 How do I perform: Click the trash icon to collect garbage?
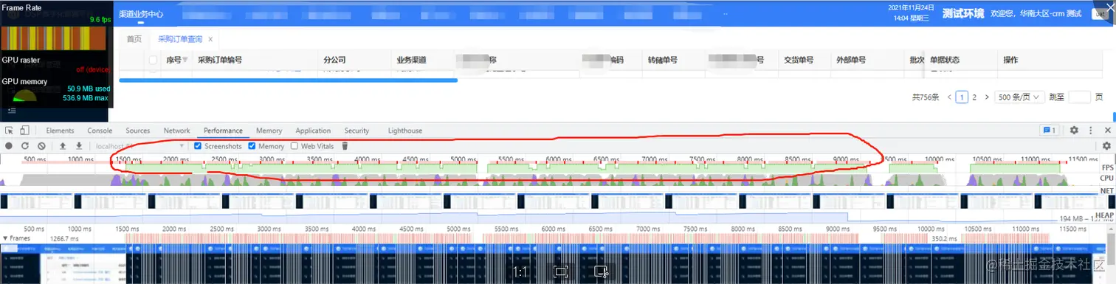tap(344, 146)
